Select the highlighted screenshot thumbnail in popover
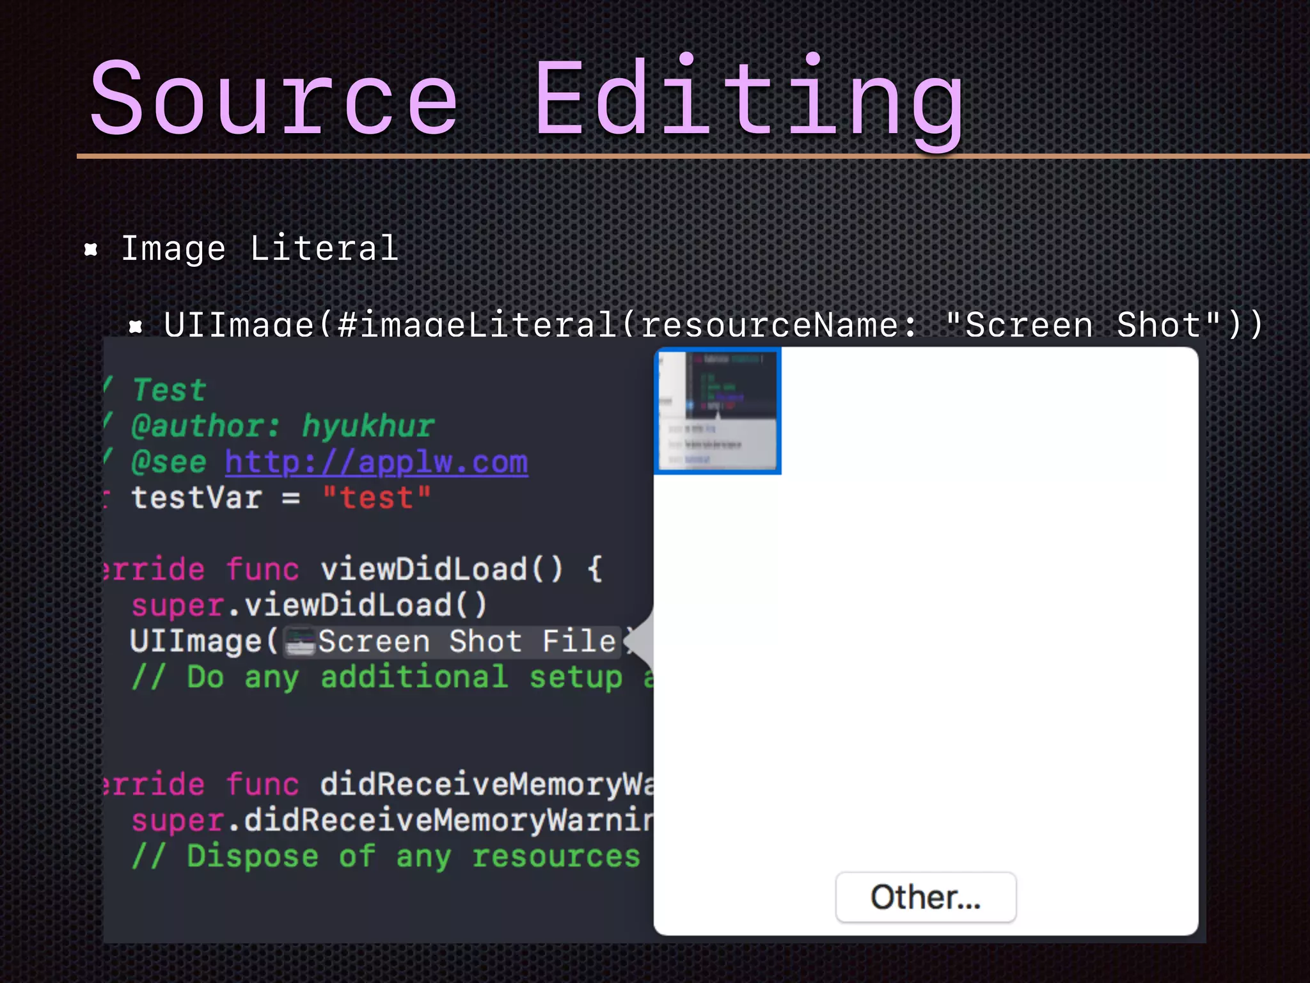The image size is (1310, 983). [x=718, y=411]
